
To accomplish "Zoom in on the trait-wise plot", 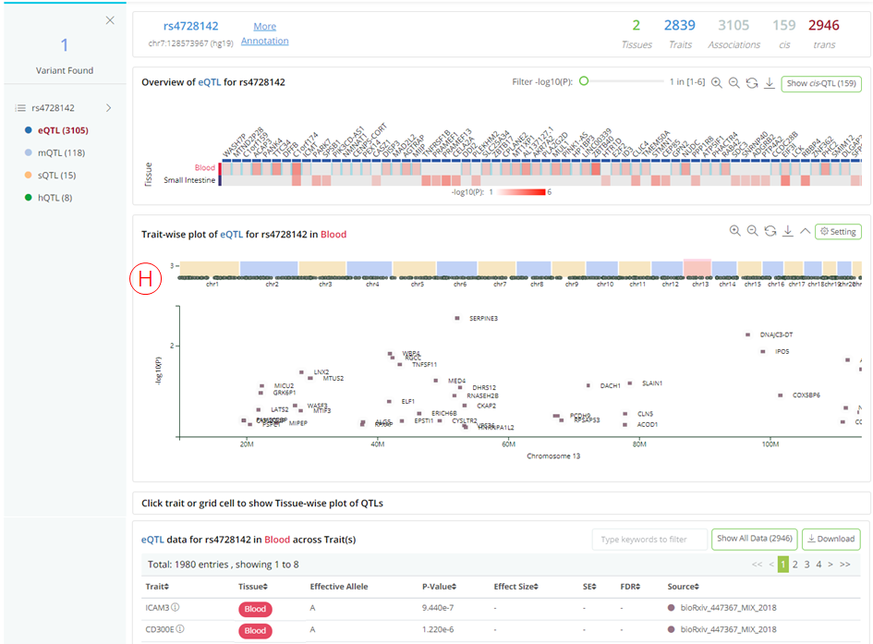I will coord(735,231).
